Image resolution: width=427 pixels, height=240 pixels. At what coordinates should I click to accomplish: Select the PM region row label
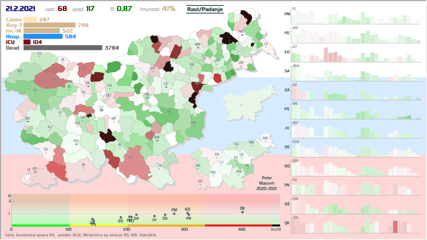(287, 14)
